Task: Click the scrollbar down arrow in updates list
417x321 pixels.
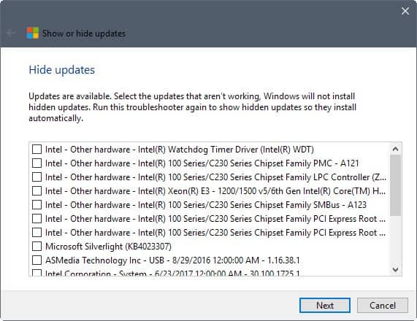Action: (396, 269)
